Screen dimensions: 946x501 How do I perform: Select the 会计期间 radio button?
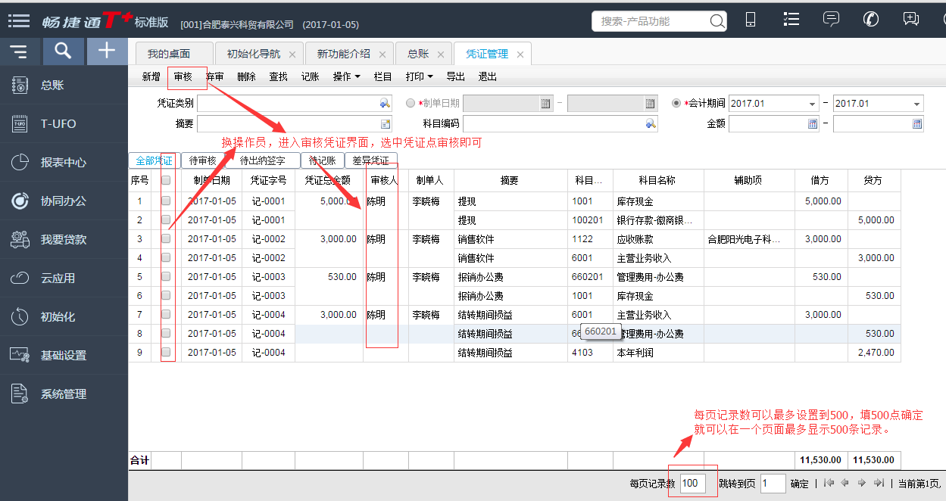tap(677, 104)
